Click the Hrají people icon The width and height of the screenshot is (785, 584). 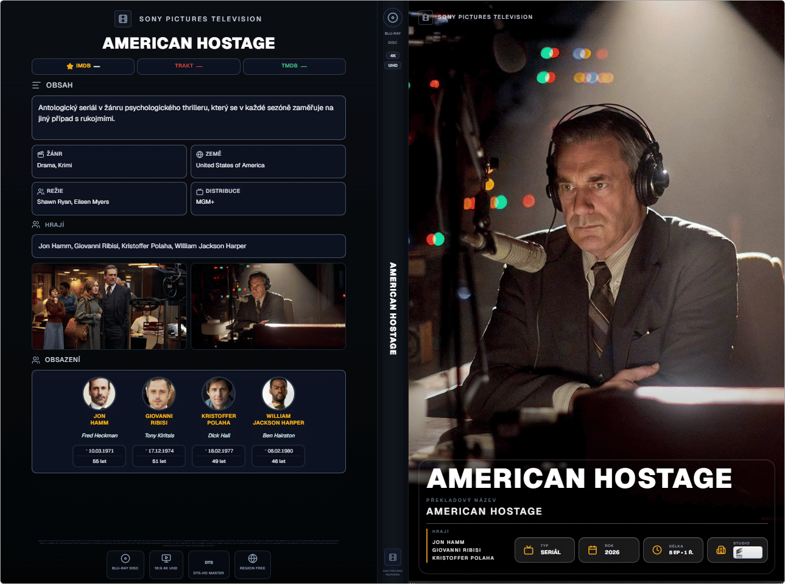pos(36,224)
